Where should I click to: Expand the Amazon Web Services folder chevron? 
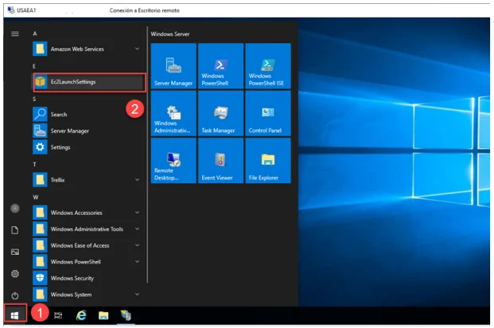pos(138,49)
